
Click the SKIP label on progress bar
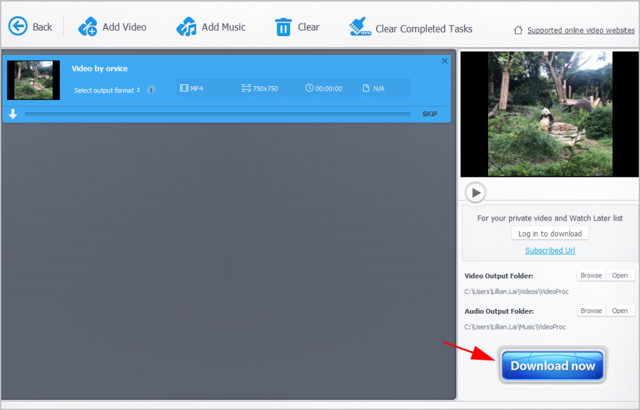pos(429,114)
